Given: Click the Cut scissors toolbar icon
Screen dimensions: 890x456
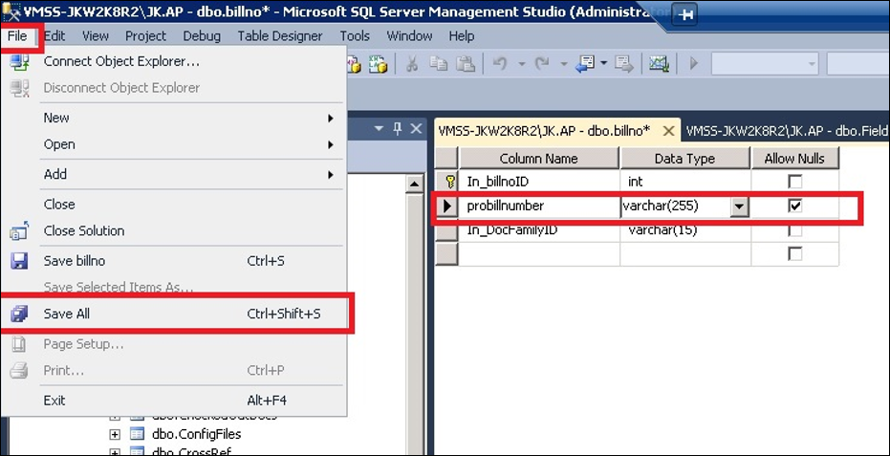Looking at the screenshot, I should pos(411,64).
